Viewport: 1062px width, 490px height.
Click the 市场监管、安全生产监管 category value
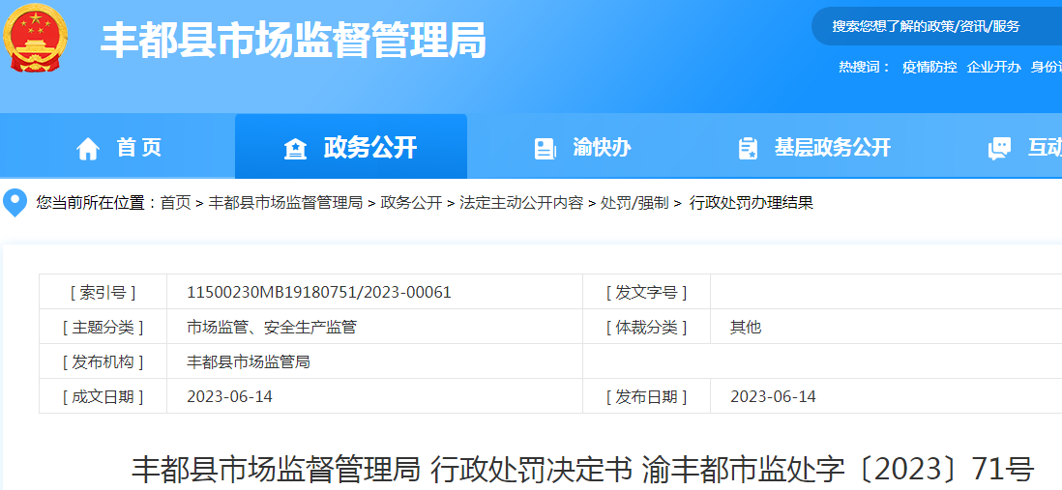(x=272, y=328)
